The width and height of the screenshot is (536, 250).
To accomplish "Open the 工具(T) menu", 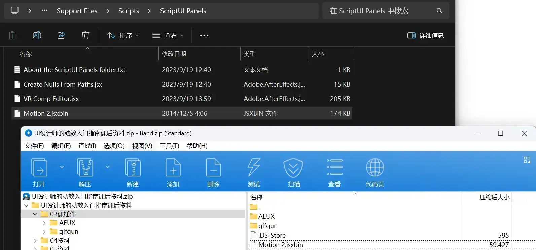I will pyautogui.click(x=170, y=146).
